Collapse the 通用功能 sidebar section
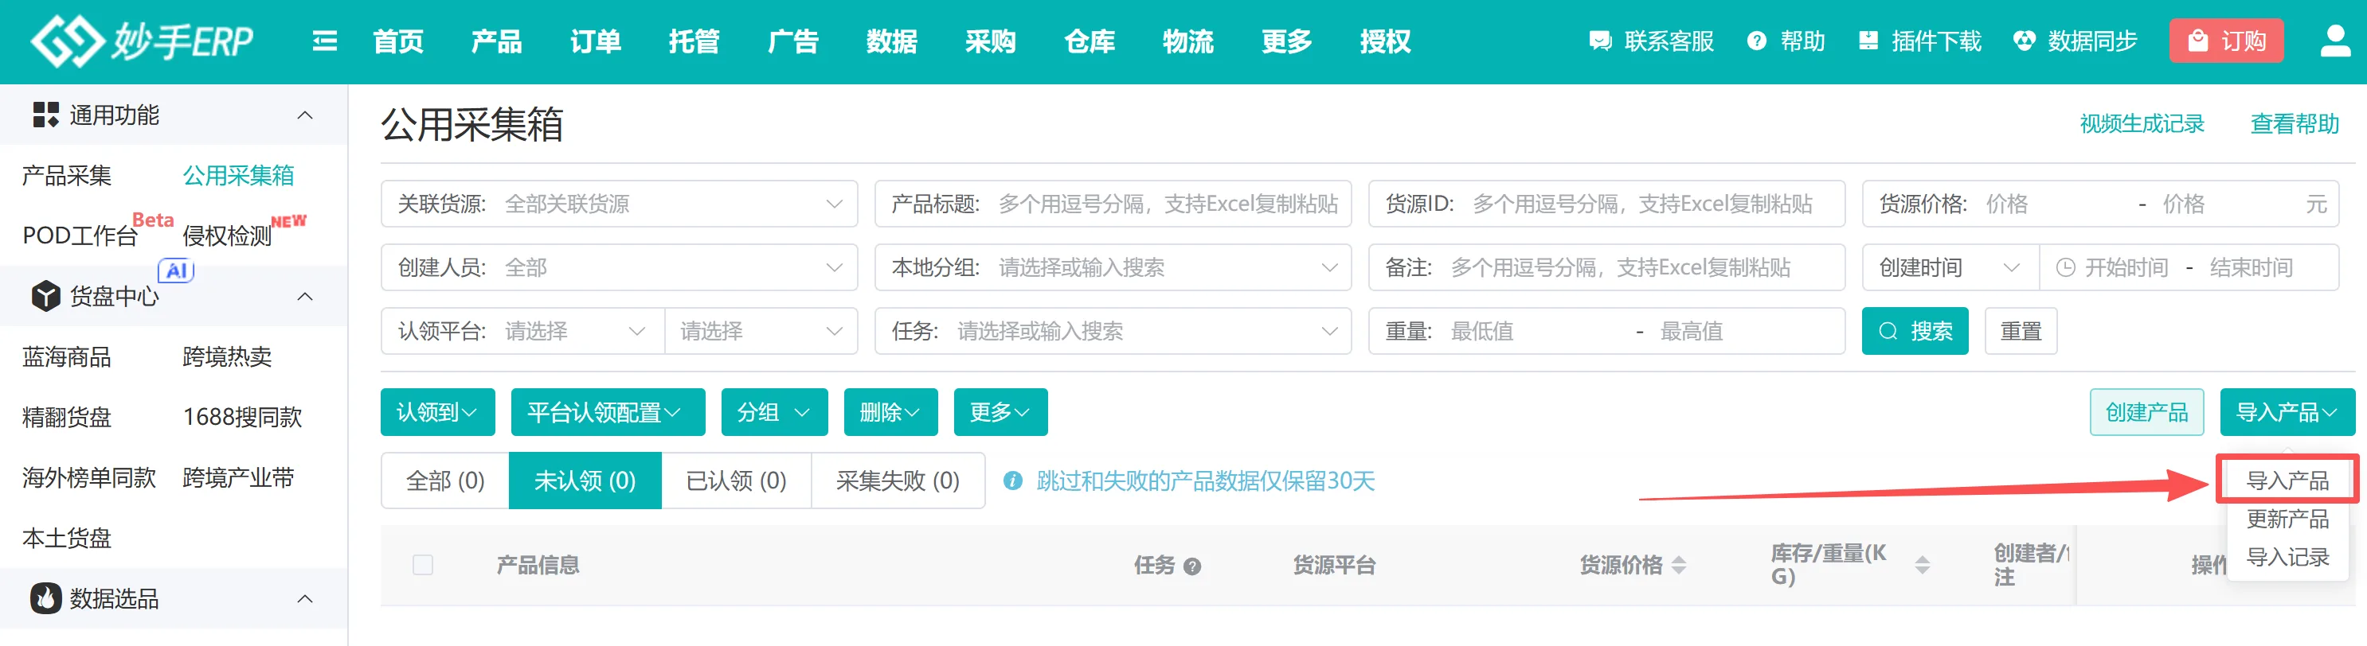The height and width of the screenshot is (646, 2367). (x=305, y=115)
